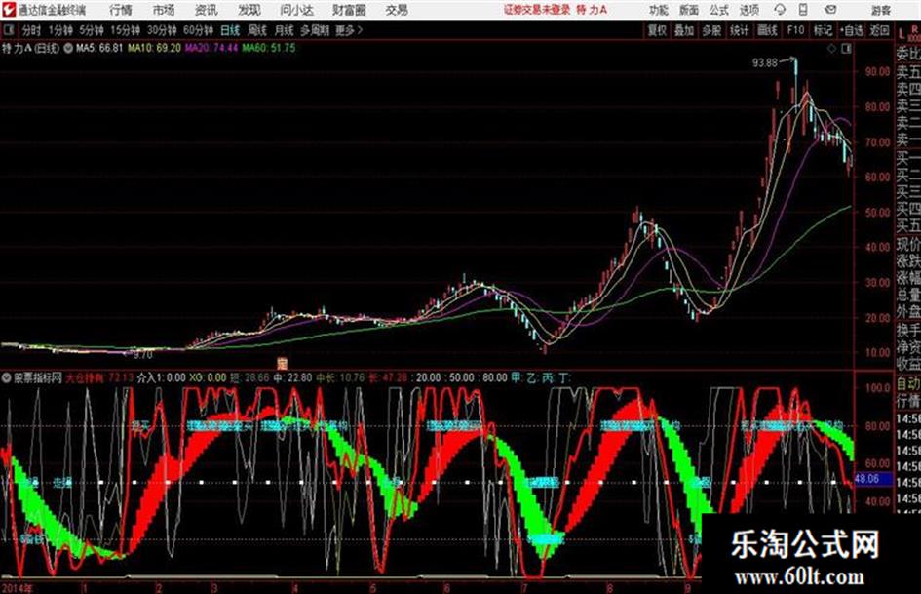The image size is (921, 594).
Task: Select the 丙 indicator option
Action: pyautogui.click(x=548, y=377)
